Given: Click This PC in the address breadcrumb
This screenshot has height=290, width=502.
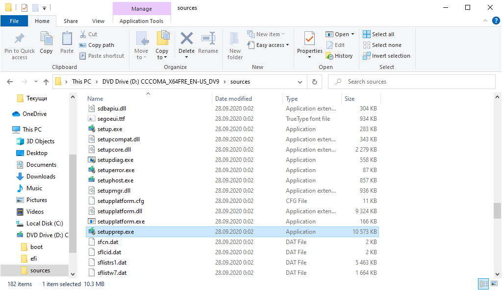Looking at the screenshot, I should pyautogui.click(x=82, y=82).
